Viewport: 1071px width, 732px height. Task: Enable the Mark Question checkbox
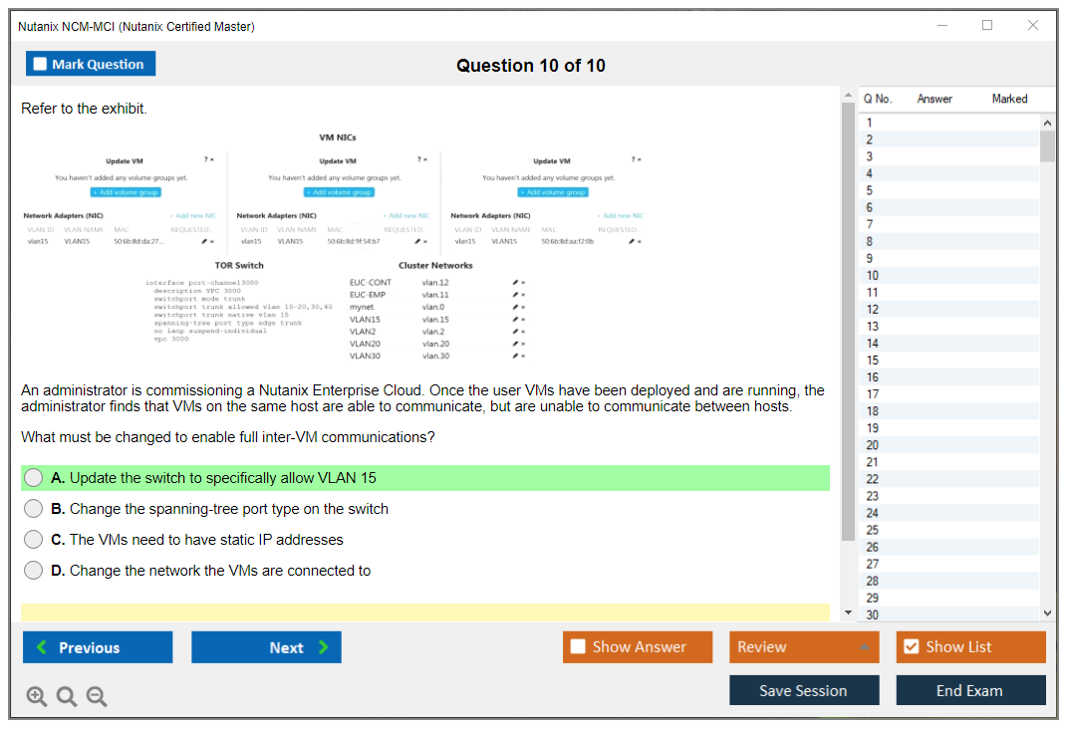point(40,65)
